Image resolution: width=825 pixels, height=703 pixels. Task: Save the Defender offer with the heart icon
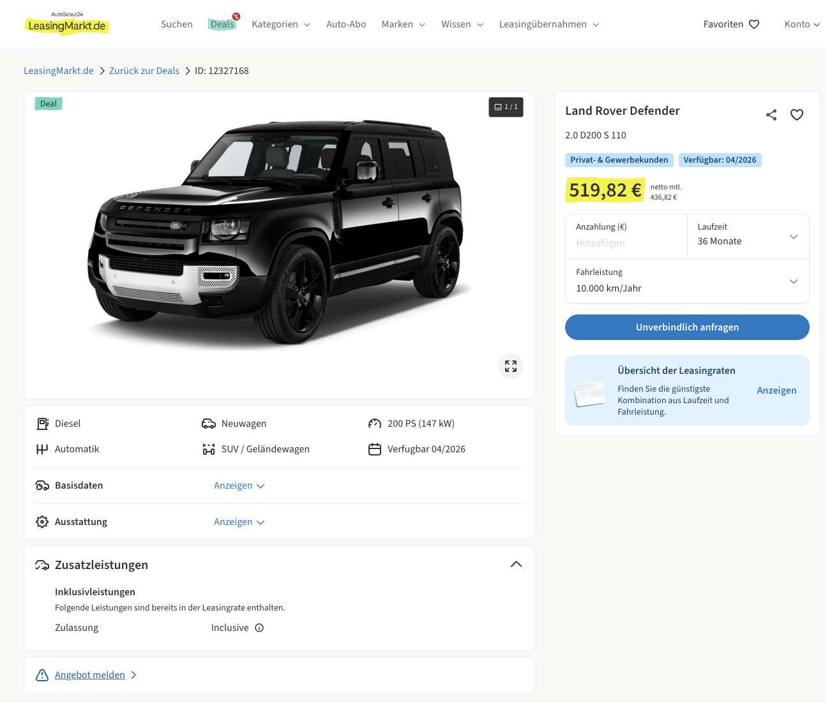coord(797,115)
